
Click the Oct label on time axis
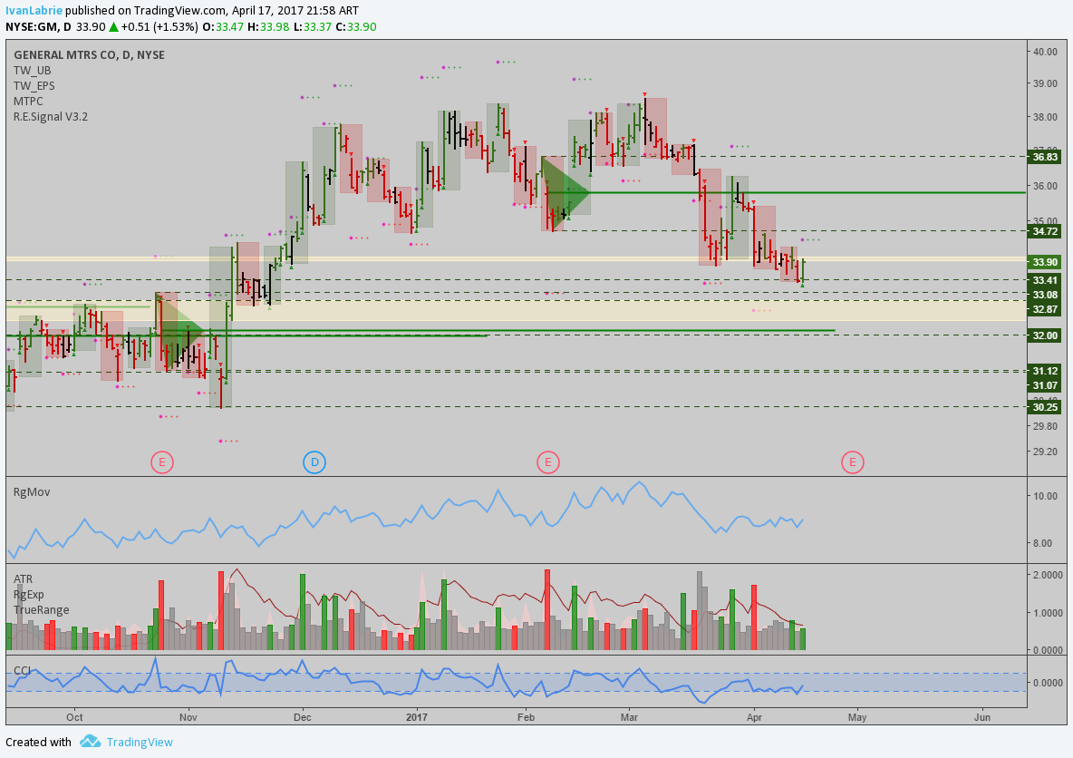tap(74, 717)
